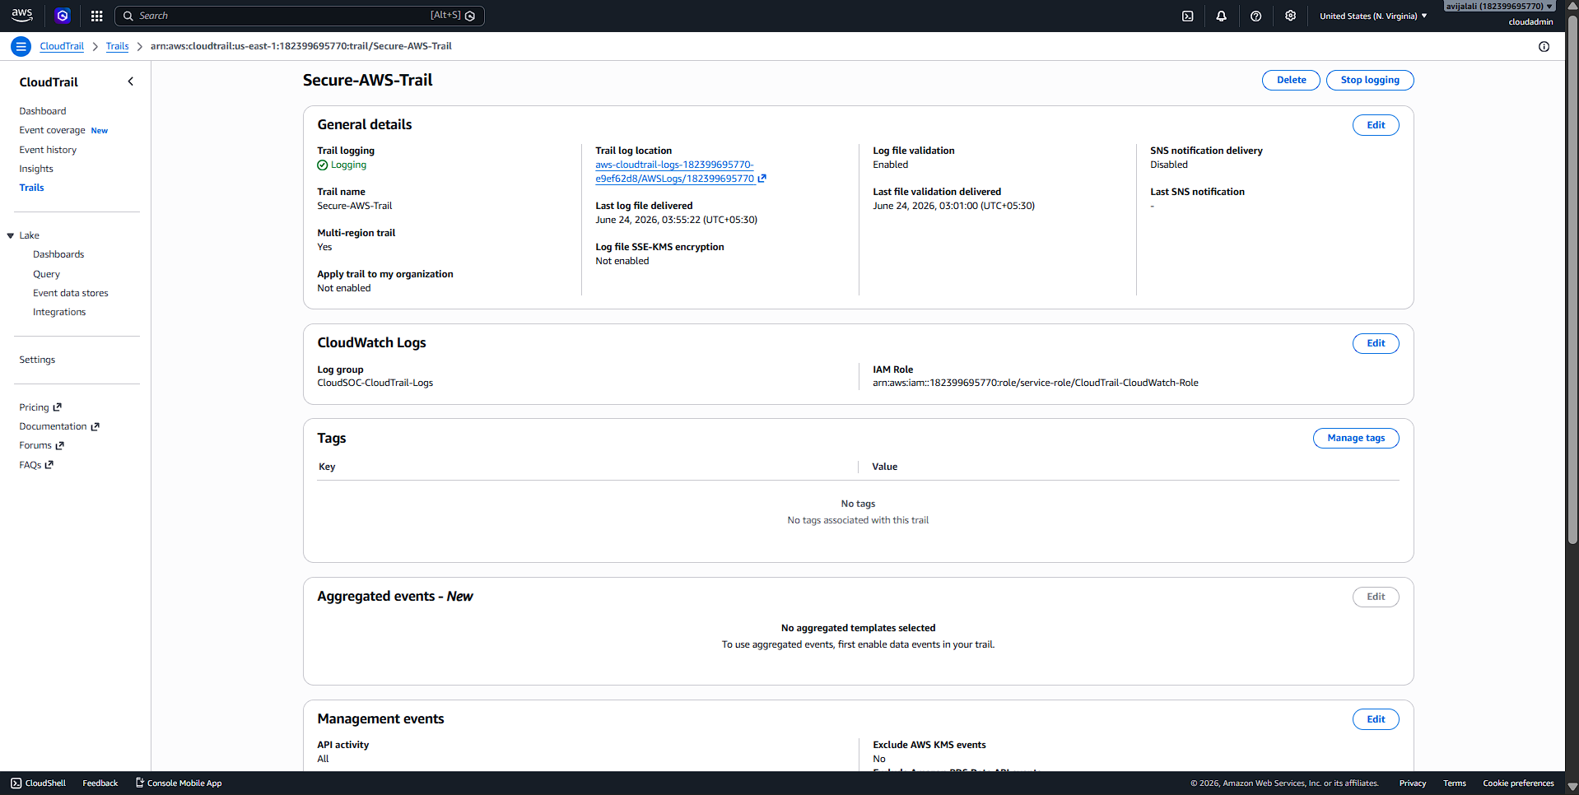
Task: Open the services grid menu icon
Action: 96,16
